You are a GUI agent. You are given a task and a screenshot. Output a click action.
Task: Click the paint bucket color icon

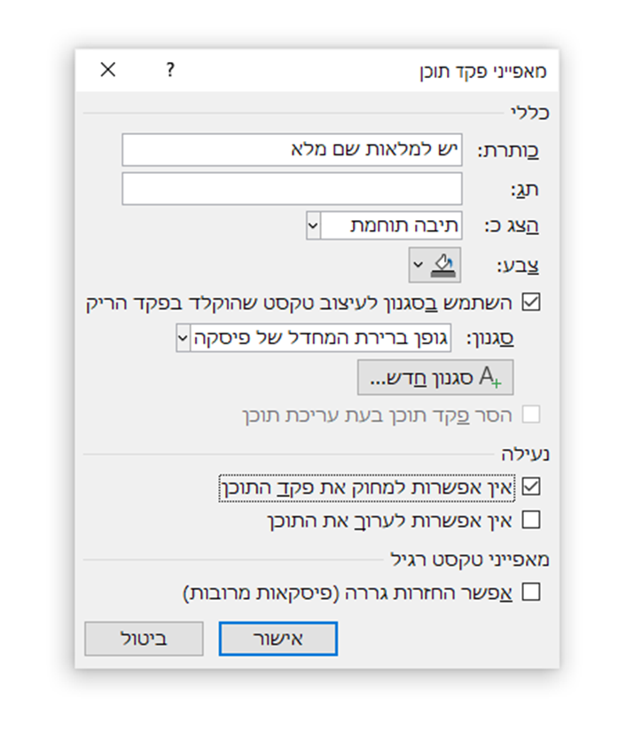point(442,264)
